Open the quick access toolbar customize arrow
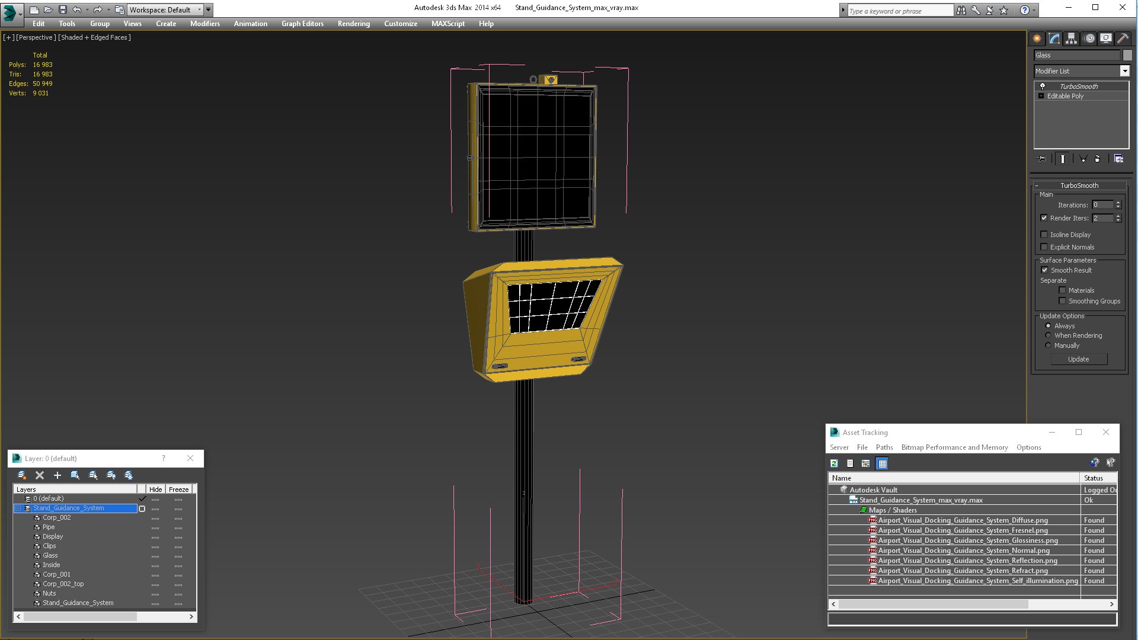The image size is (1138, 640). point(209,10)
